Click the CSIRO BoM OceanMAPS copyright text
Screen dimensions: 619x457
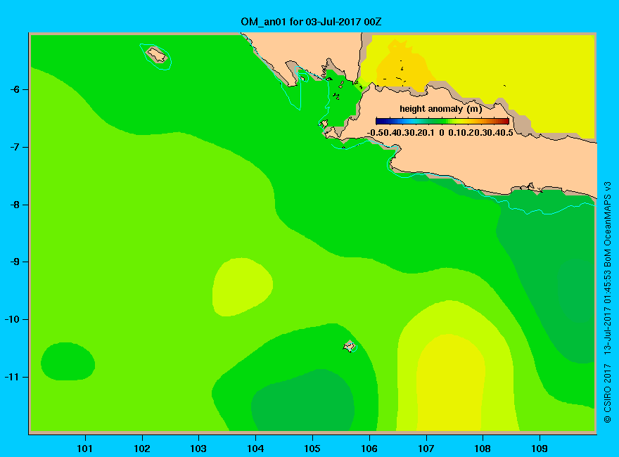point(608,303)
